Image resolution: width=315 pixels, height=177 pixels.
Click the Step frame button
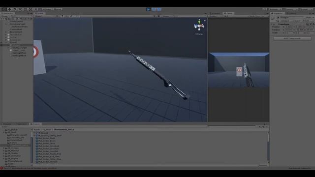click(x=159, y=9)
